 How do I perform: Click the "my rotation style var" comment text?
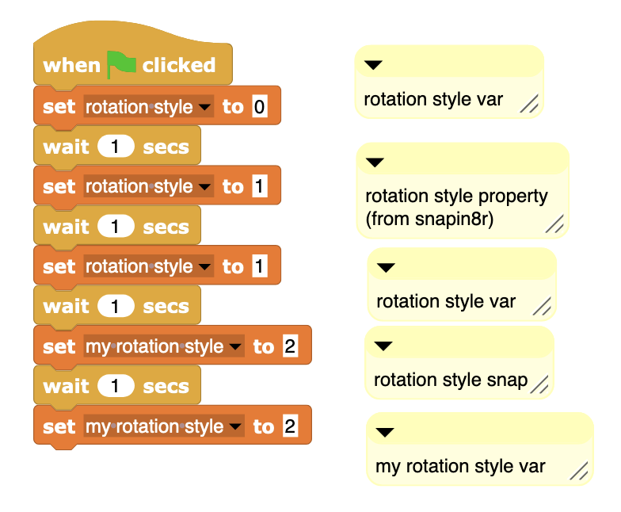tap(459, 466)
